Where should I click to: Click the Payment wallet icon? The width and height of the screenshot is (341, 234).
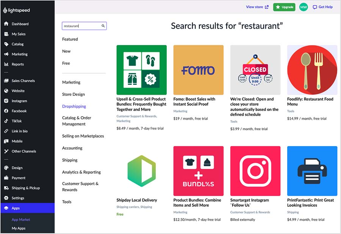click(x=6, y=178)
